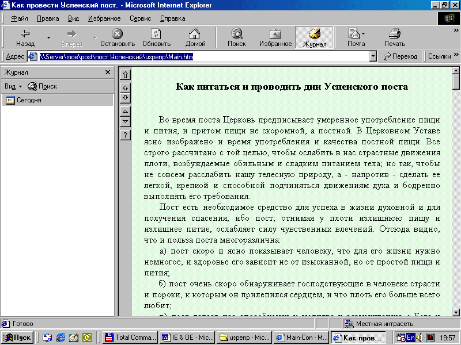The height and width of the screenshot is (345, 461).
Task: Refresh the page with Обновить
Action: tap(156, 37)
